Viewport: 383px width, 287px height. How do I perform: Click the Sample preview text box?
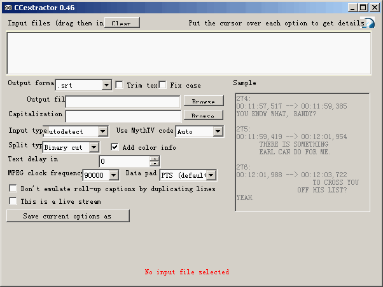click(x=302, y=152)
